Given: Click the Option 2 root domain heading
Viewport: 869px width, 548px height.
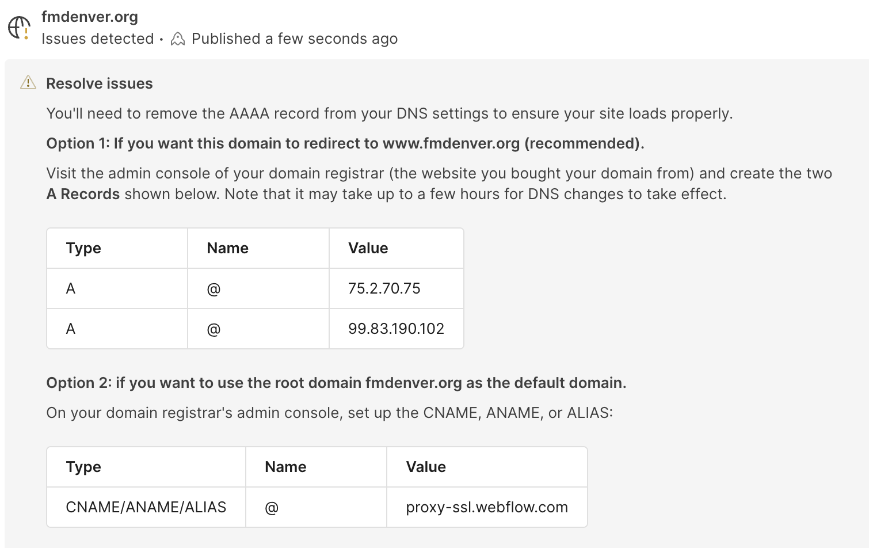Looking at the screenshot, I should (336, 383).
